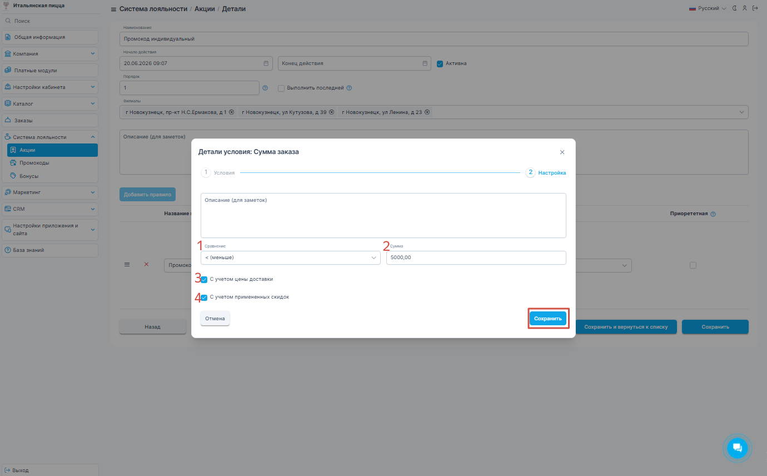The height and width of the screenshot is (476, 767).
Task: Expand Настройки кабинета in sidebar
Action: point(50,87)
